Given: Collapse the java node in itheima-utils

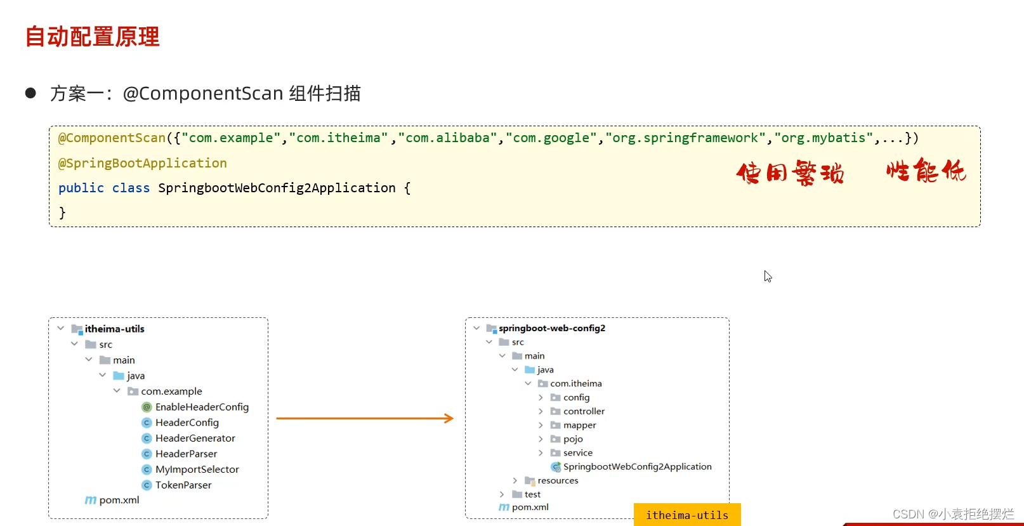Looking at the screenshot, I should pyautogui.click(x=102, y=375).
